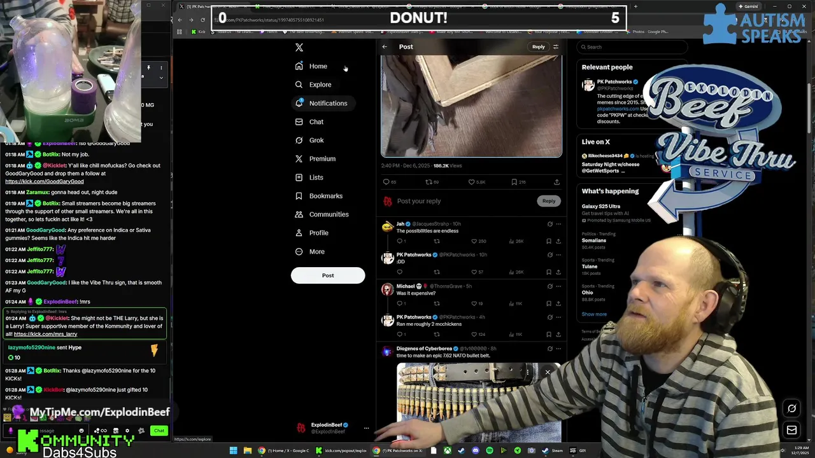Like '2 mcchickens' reply with 124 likes
The height and width of the screenshot is (458, 815).
coord(478,334)
